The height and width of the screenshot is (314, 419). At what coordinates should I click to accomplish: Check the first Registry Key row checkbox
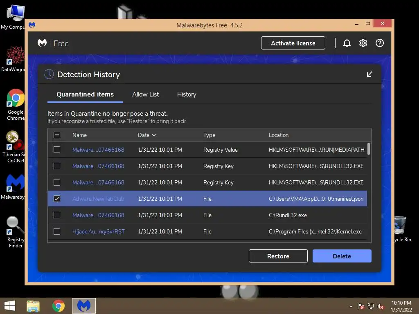[57, 166]
